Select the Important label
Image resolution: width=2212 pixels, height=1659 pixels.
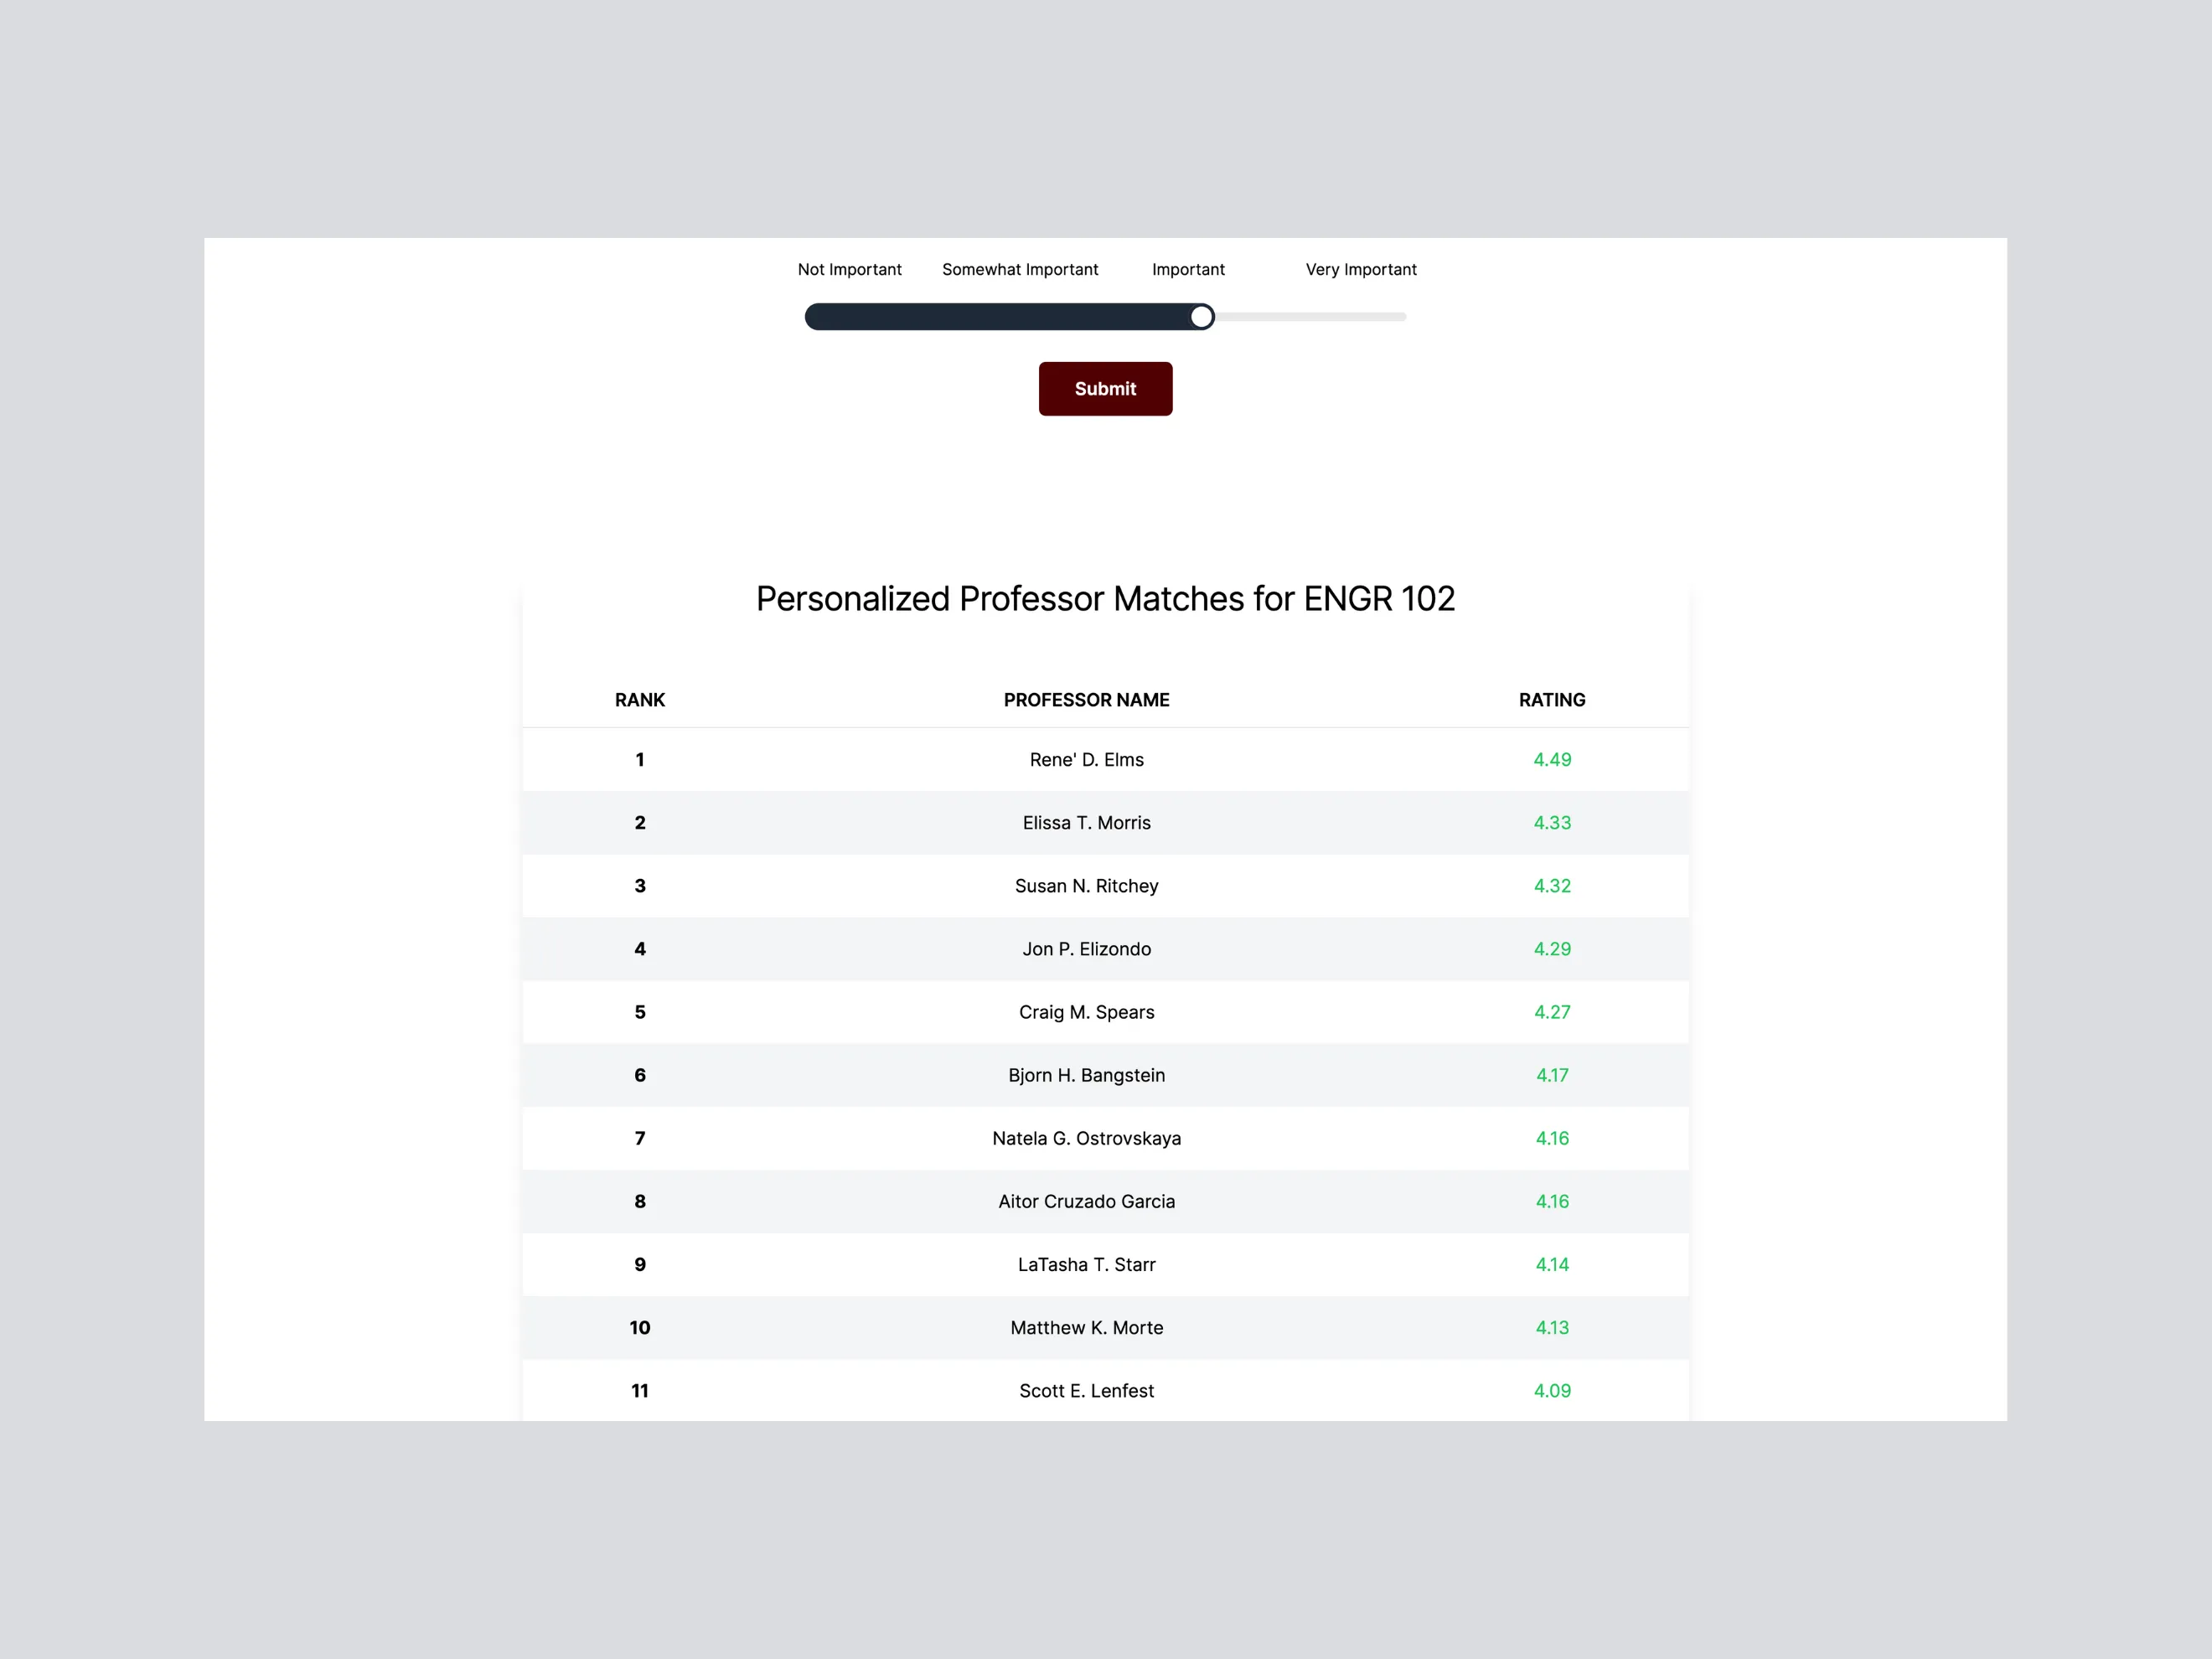point(1188,269)
